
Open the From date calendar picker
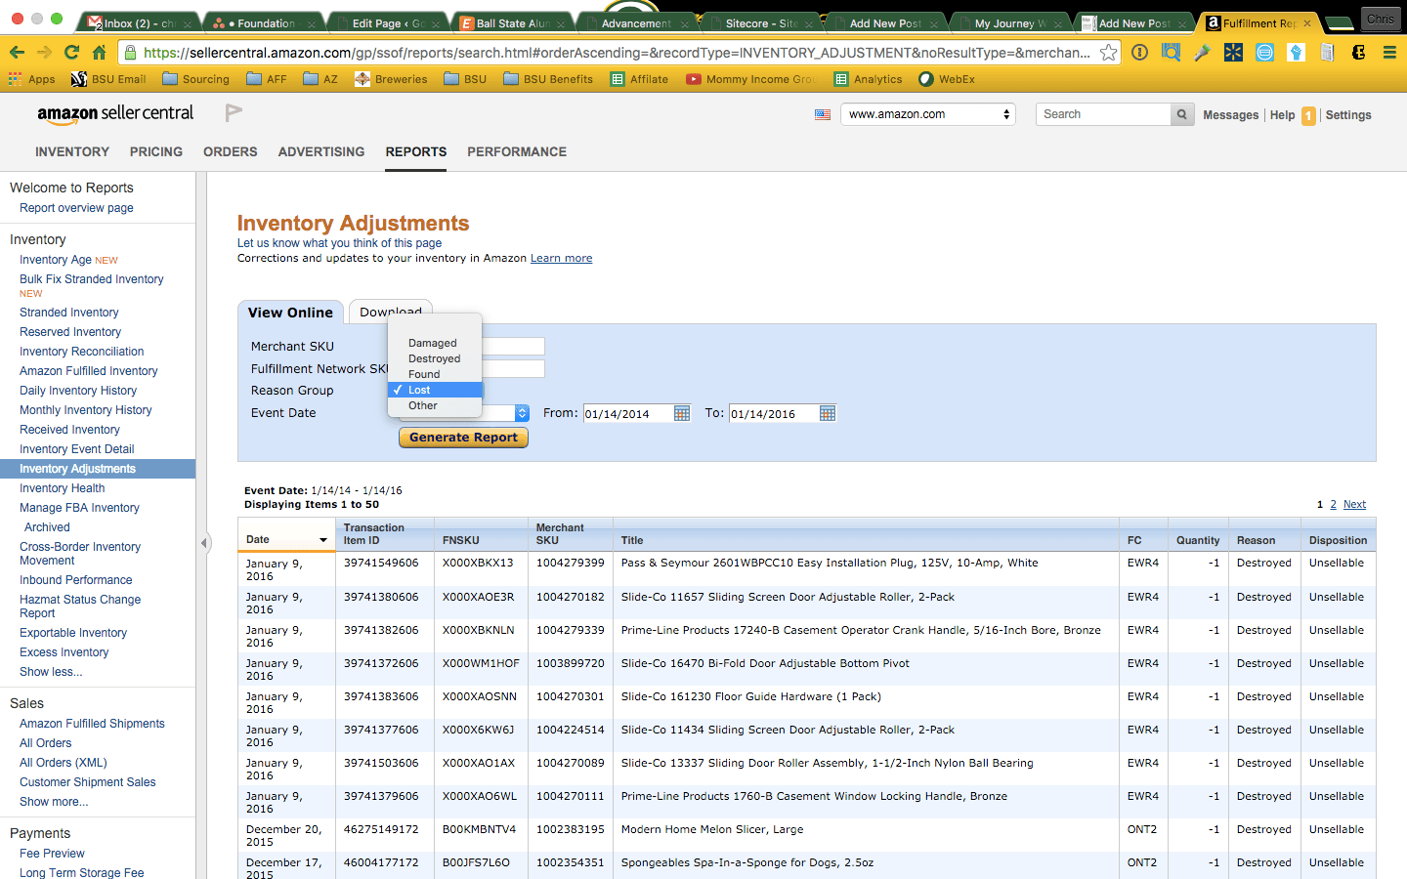point(682,413)
